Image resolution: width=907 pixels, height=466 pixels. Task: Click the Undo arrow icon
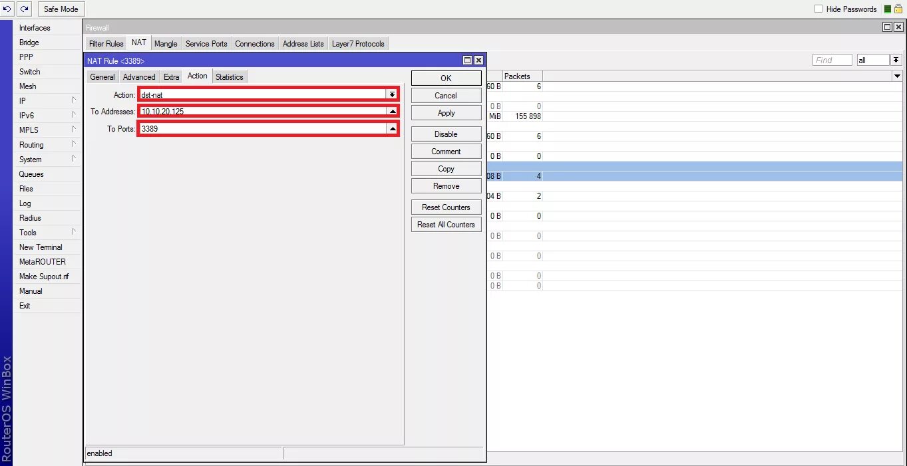[7, 9]
